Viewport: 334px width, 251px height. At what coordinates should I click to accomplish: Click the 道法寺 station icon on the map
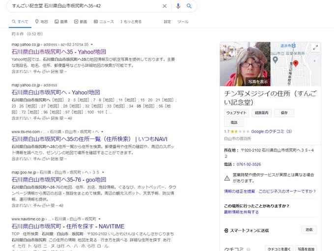point(294,46)
